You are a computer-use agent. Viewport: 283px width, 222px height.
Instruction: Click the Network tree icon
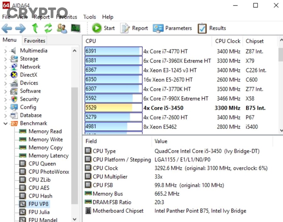[x=14, y=67]
